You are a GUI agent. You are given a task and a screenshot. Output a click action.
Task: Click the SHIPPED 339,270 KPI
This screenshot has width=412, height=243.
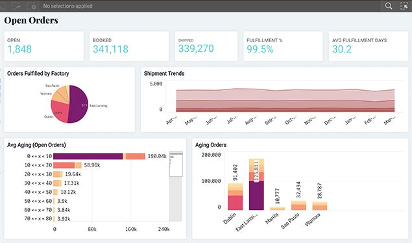pos(206,46)
